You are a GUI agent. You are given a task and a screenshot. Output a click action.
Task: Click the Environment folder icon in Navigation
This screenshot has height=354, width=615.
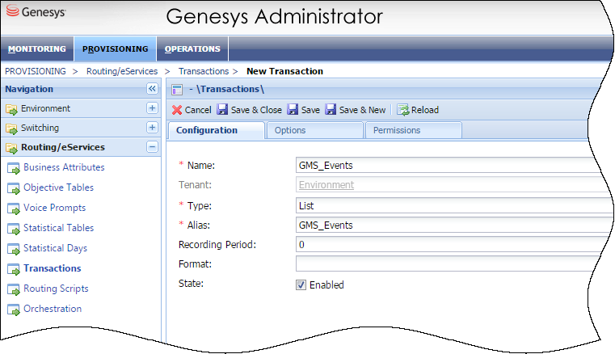click(x=12, y=109)
